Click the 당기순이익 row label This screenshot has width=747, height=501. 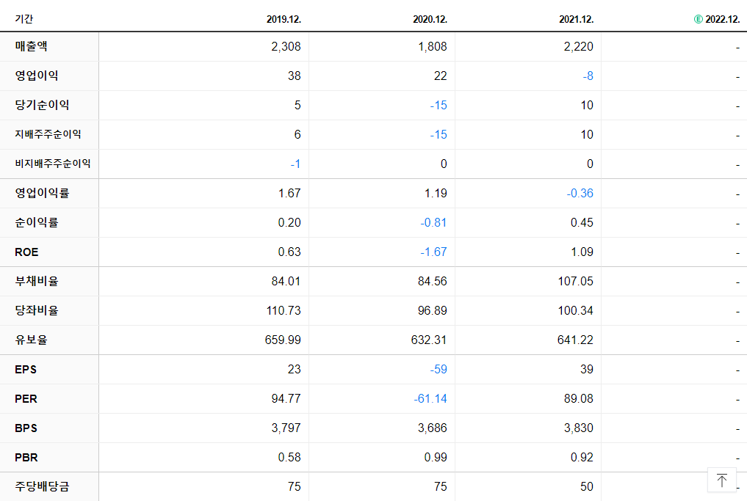pyautogui.click(x=42, y=105)
